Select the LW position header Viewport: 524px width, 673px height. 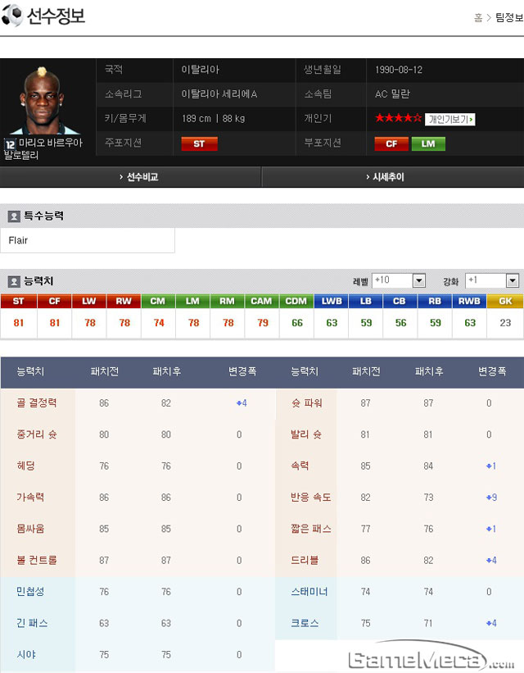pos(89,302)
